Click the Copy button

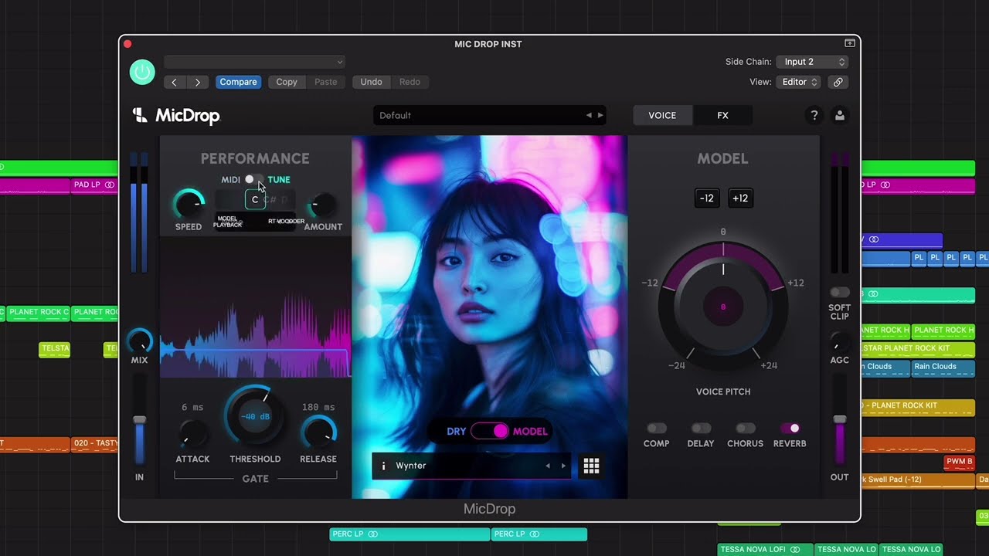tap(287, 82)
